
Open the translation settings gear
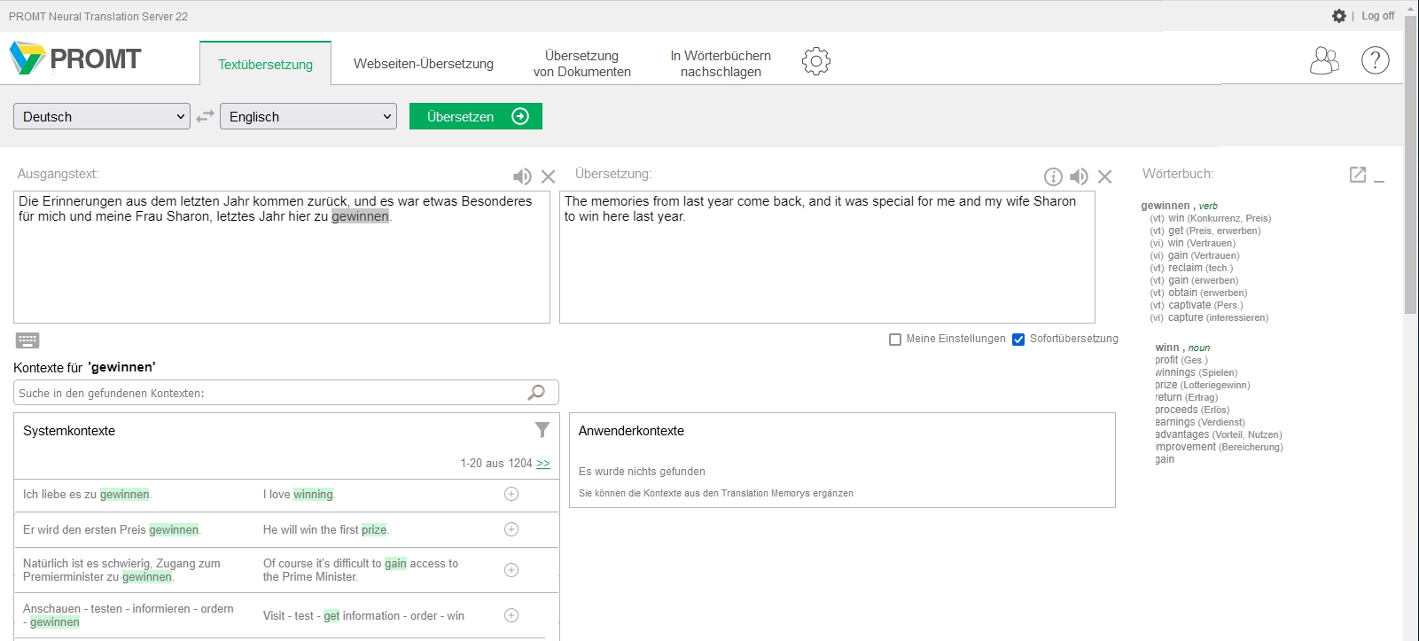(816, 61)
